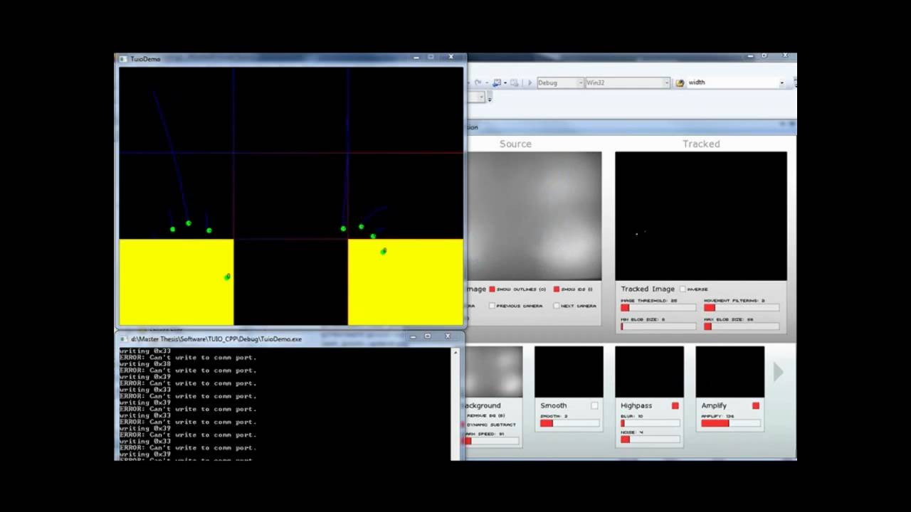The height and width of the screenshot is (512, 911).
Task: Adjust the Highpass Blur slider
Action: click(651, 423)
